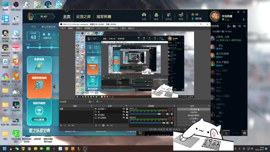Toggle lock on the top source row
The width and height of the screenshot is (270, 152).
[127, 109]
